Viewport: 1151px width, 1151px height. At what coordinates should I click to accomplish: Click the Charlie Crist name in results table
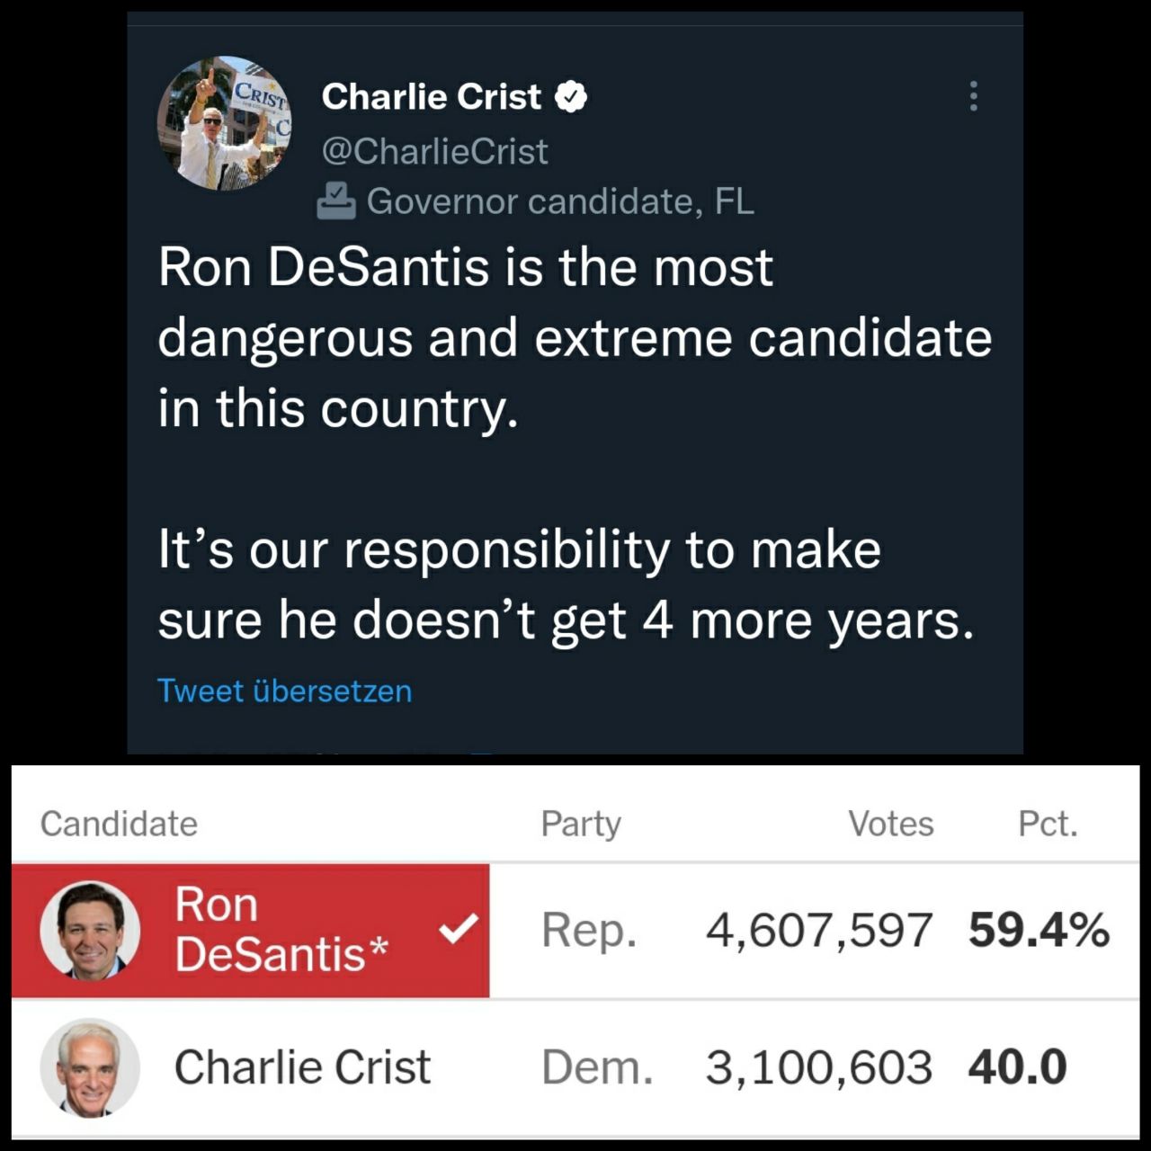302,1067
